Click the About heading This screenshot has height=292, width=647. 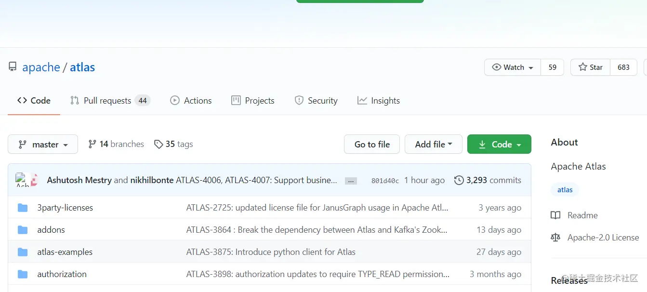[564, 142]
